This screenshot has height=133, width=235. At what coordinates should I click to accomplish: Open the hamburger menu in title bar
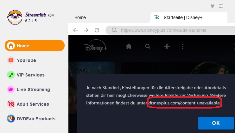tap(221, 6)
